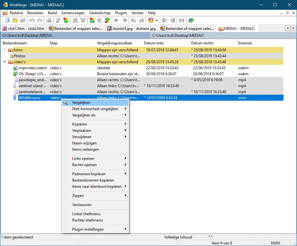
Task: Click the Open folder toolbar icon
Action: point(15,20)
